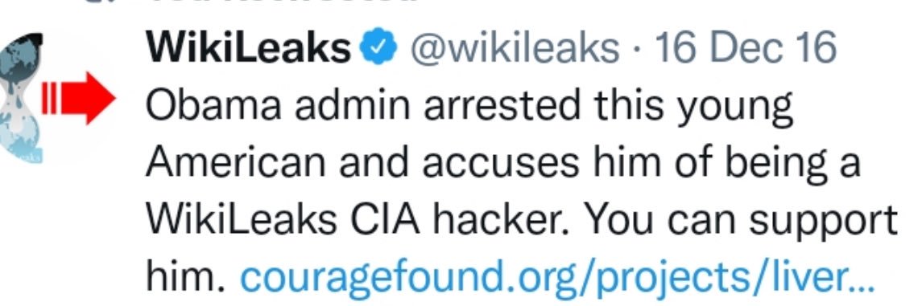This screenshot has width=922, height=306.
Task: Click the dot separator before the date
Action: pyautogui.click(x=637, y=50)
